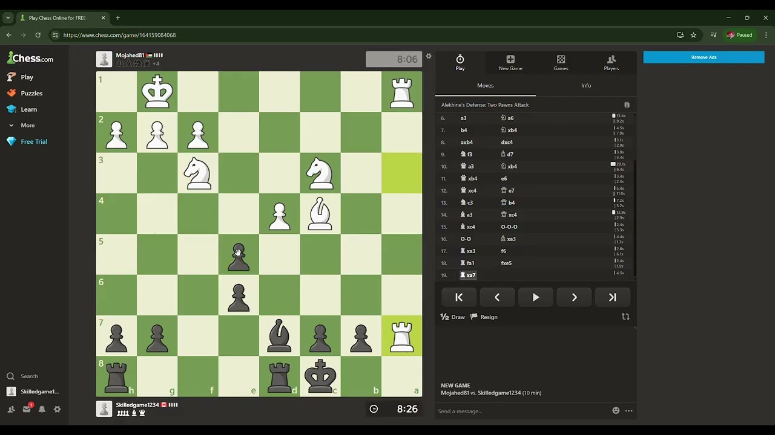Jump to the last move
The image size is (775, 435).
pyautogui.click(x=613, y=297)
